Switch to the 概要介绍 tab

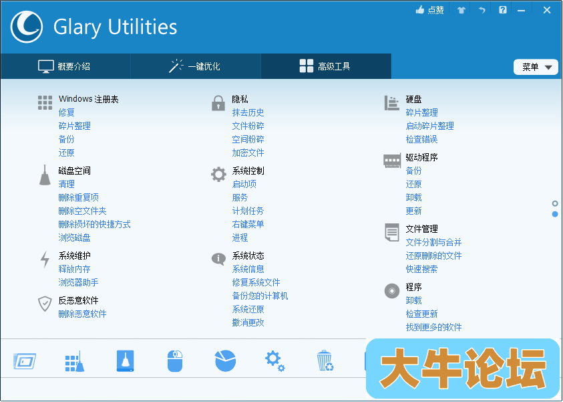(65, 66)
